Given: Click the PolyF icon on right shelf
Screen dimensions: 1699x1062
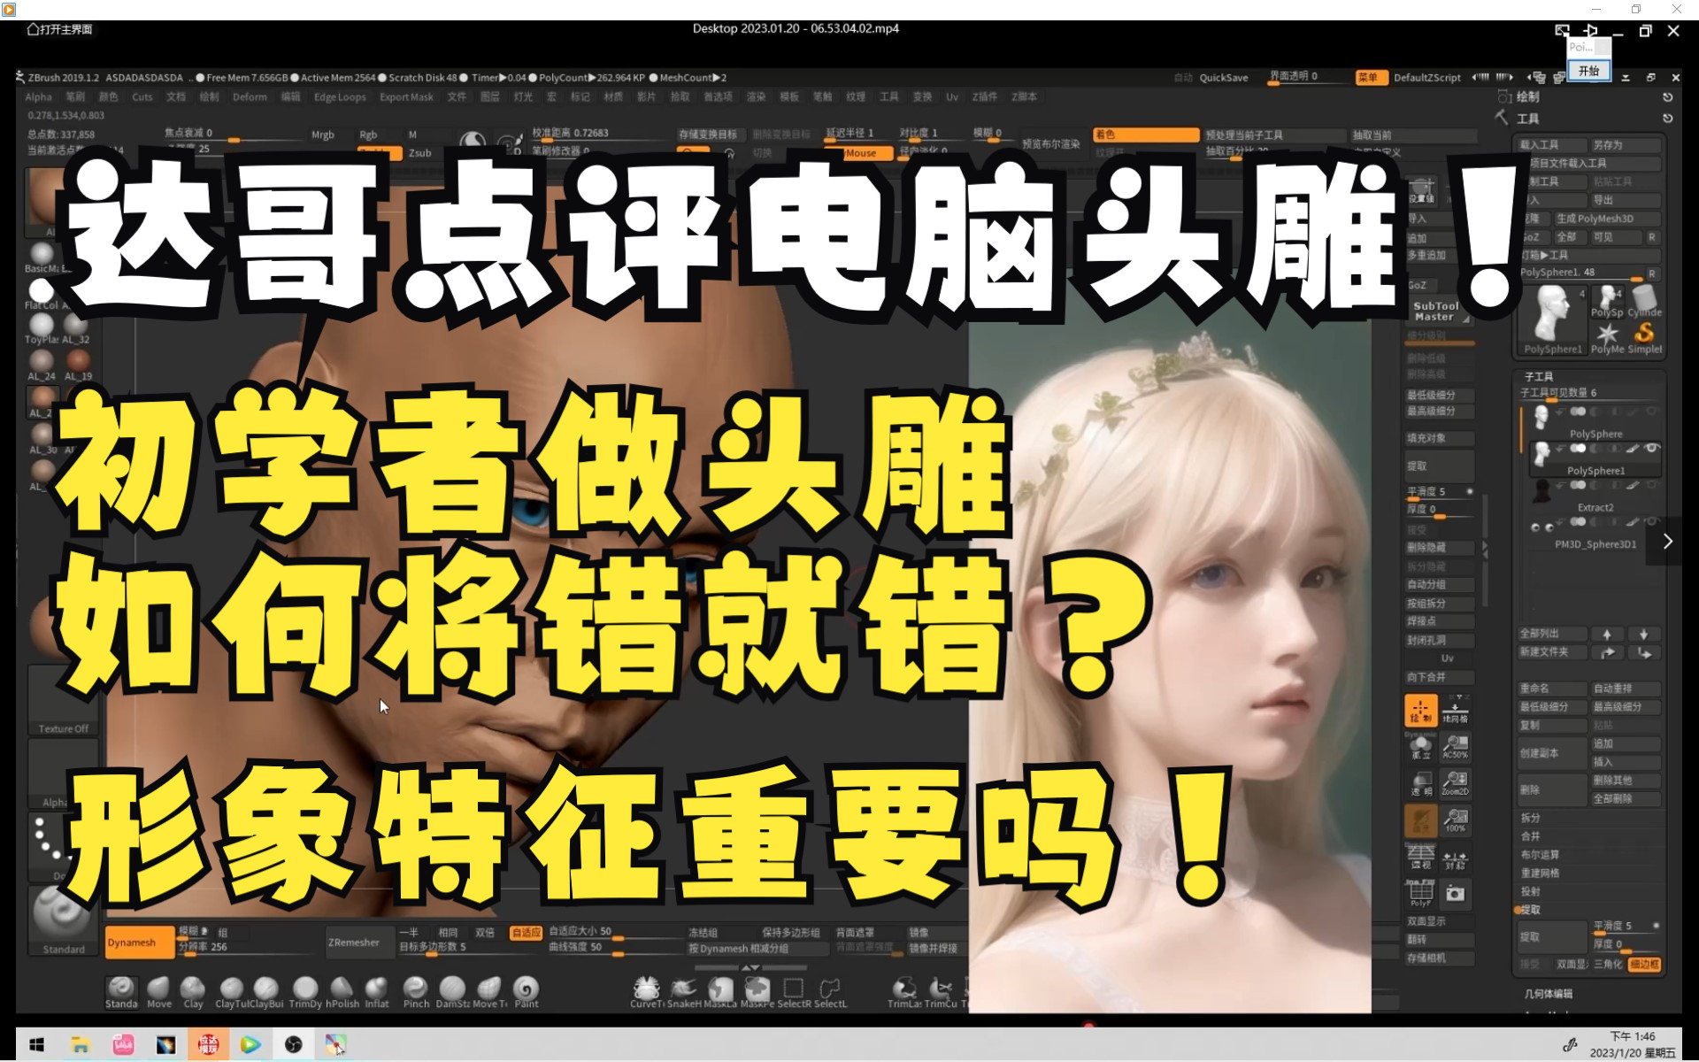Looking at the screenshot, I should pyautogui.click(x=1421, y=894).
